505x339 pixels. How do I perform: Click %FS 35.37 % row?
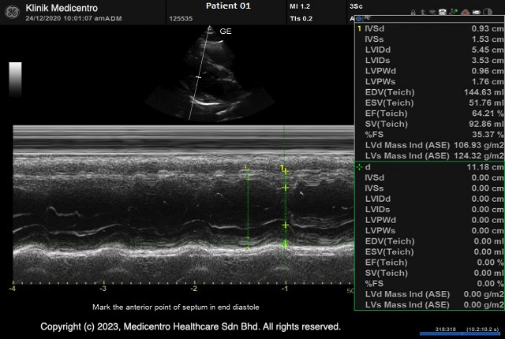pos(429,135)
